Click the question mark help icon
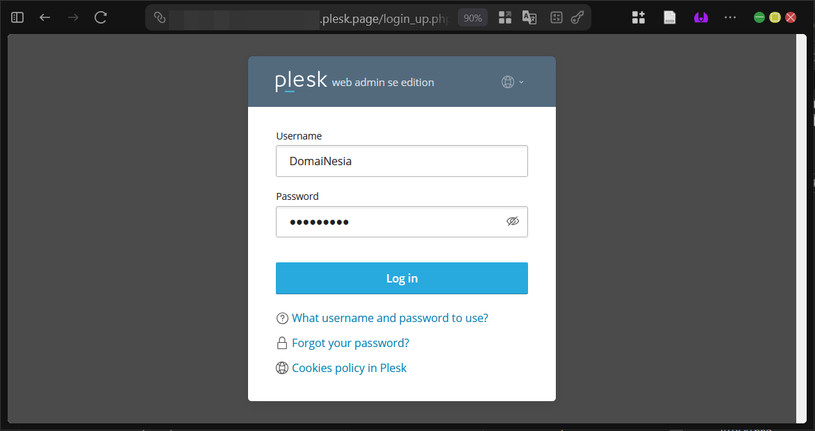Screen dimensions: 815x431 (x=282, y=318)
